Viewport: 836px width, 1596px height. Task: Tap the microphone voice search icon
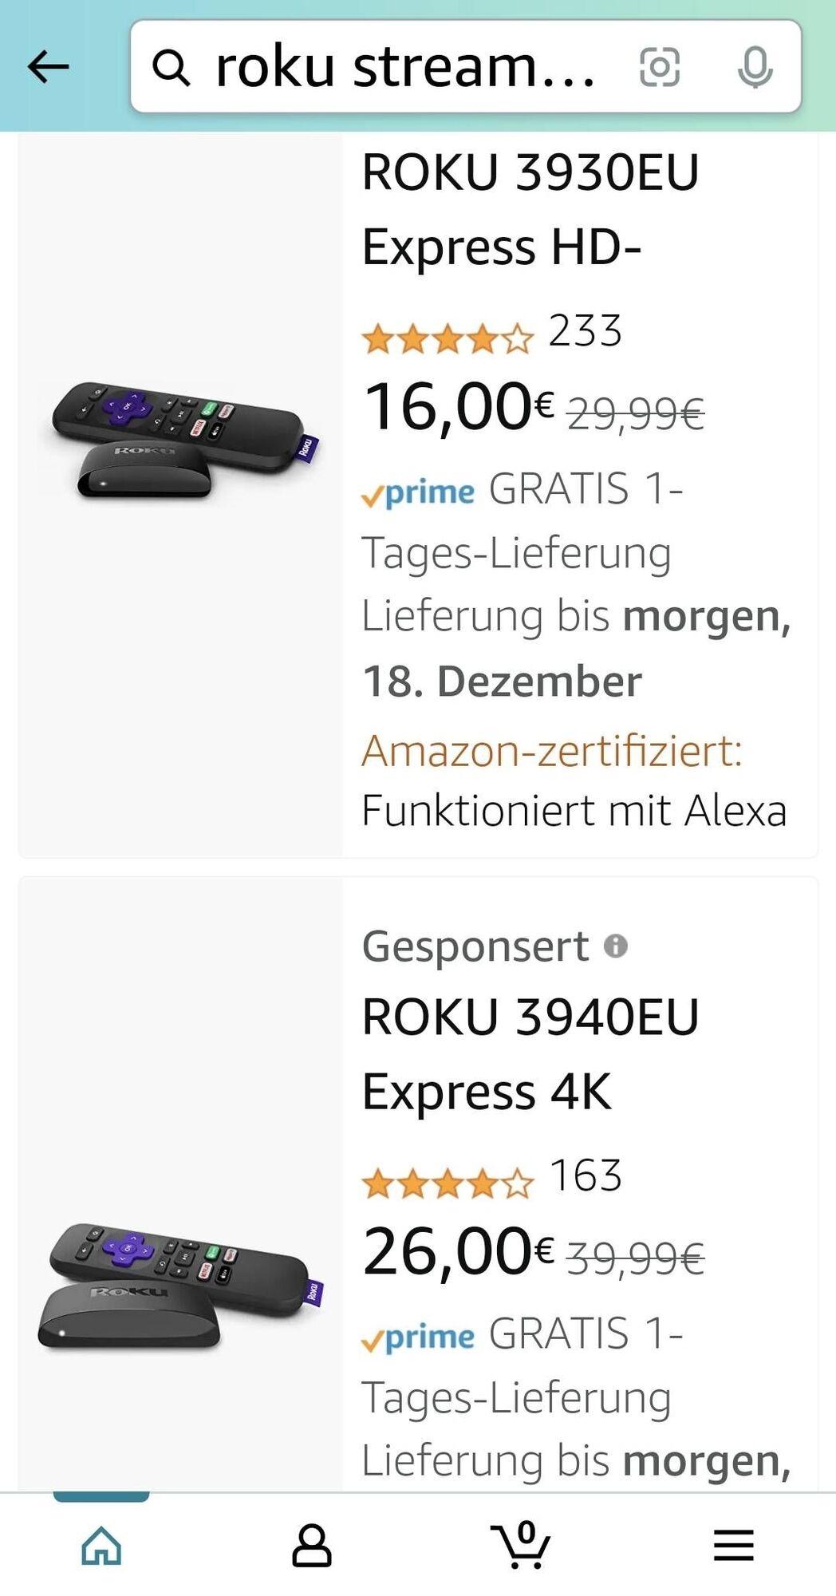[755, 67]
